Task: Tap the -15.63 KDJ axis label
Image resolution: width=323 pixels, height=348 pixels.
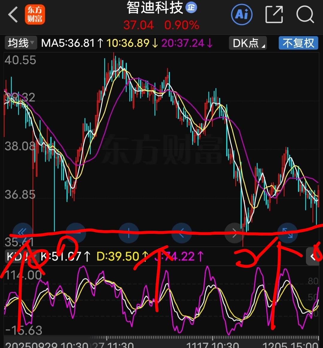Action: (24, 330)
